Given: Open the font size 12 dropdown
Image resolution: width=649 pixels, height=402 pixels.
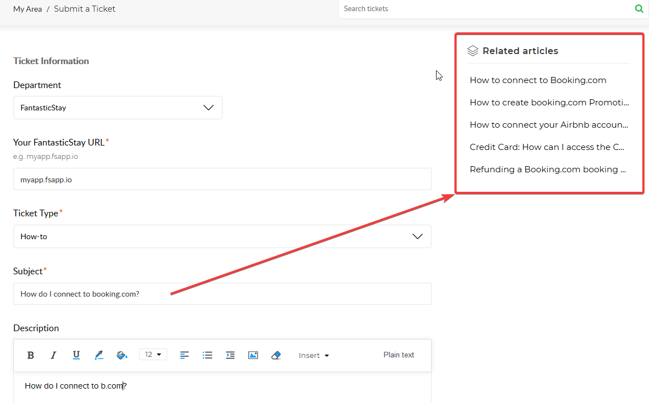Looking at the screenshot, I should click(153, 355).
